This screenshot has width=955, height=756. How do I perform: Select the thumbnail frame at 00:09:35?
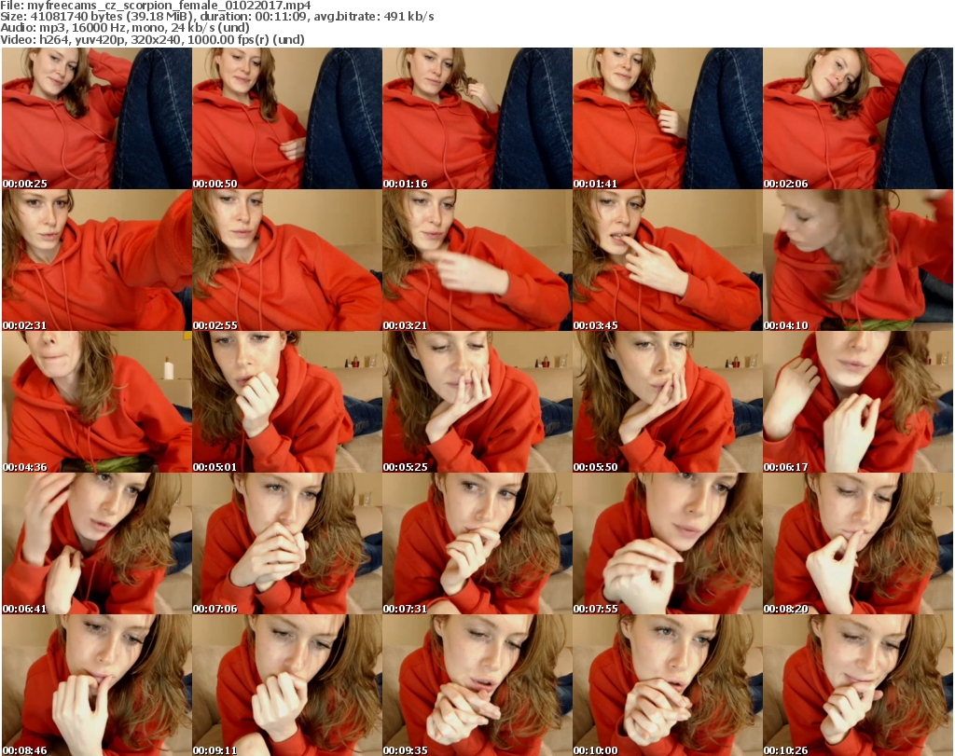tap(477, 685)
